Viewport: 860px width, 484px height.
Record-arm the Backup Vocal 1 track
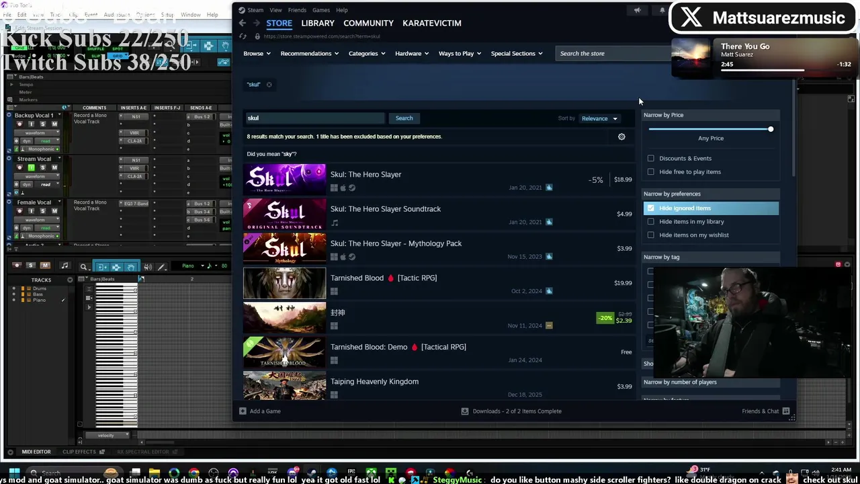19,124
